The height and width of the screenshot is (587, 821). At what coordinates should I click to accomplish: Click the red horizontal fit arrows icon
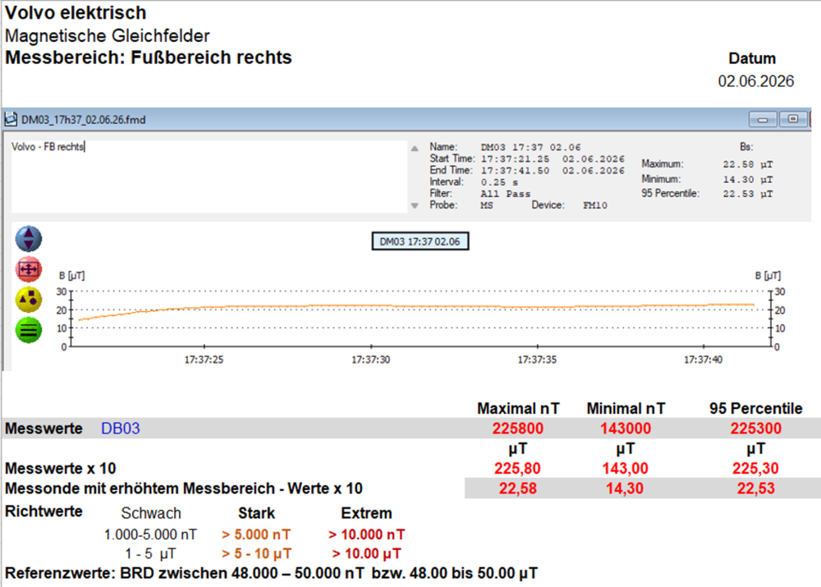point(28,269)
